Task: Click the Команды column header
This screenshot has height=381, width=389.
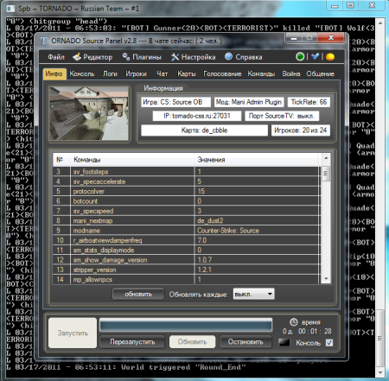Action: pos(132,160)
